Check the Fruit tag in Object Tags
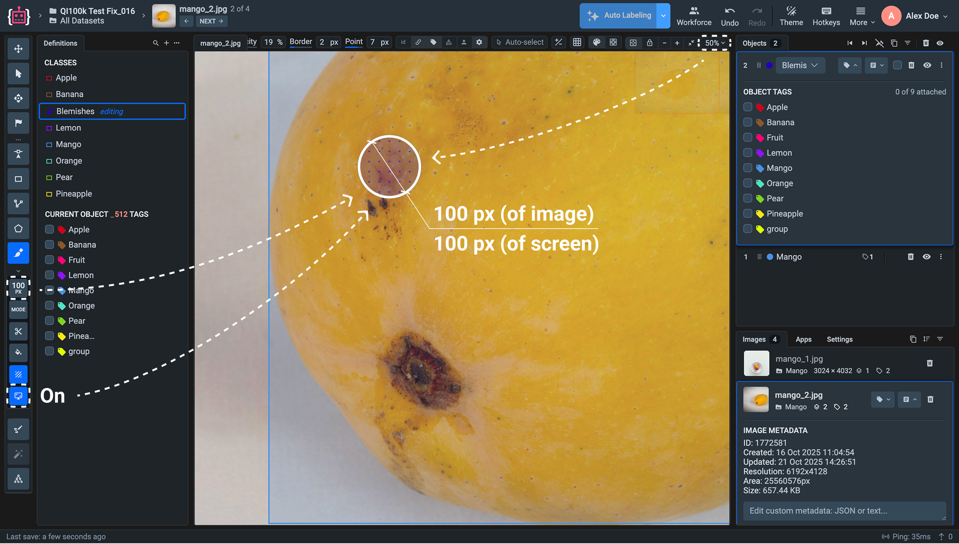 click(x=748, y=137)
